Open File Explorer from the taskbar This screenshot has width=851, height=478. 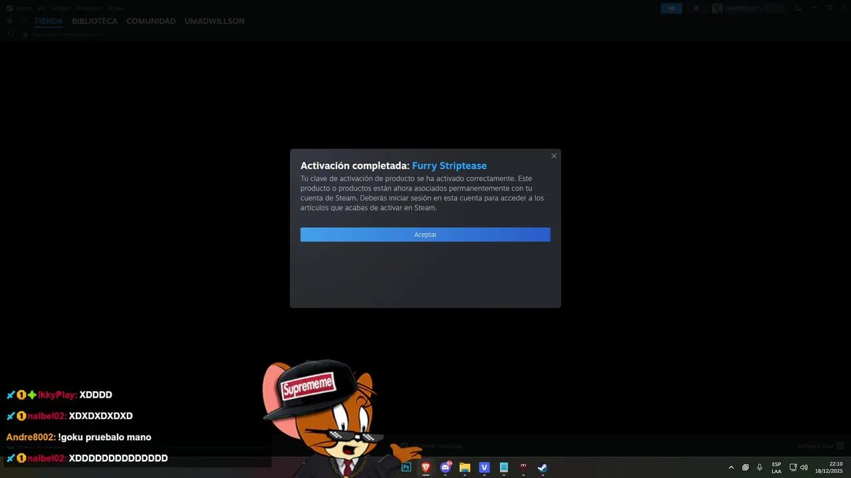click(x=465, y=467)
